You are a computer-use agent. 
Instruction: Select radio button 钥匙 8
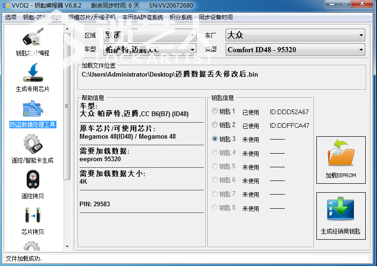[215, 207]
